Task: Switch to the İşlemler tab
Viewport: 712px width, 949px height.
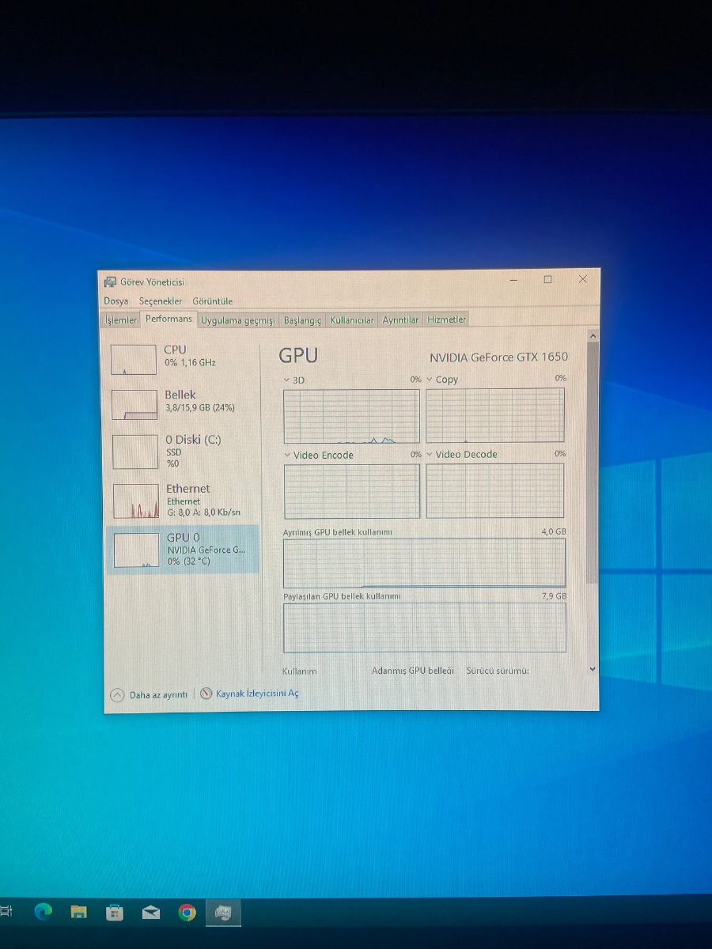Action: click(122, 320)
